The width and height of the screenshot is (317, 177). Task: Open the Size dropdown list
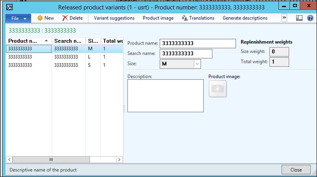[x=197, y=64]
